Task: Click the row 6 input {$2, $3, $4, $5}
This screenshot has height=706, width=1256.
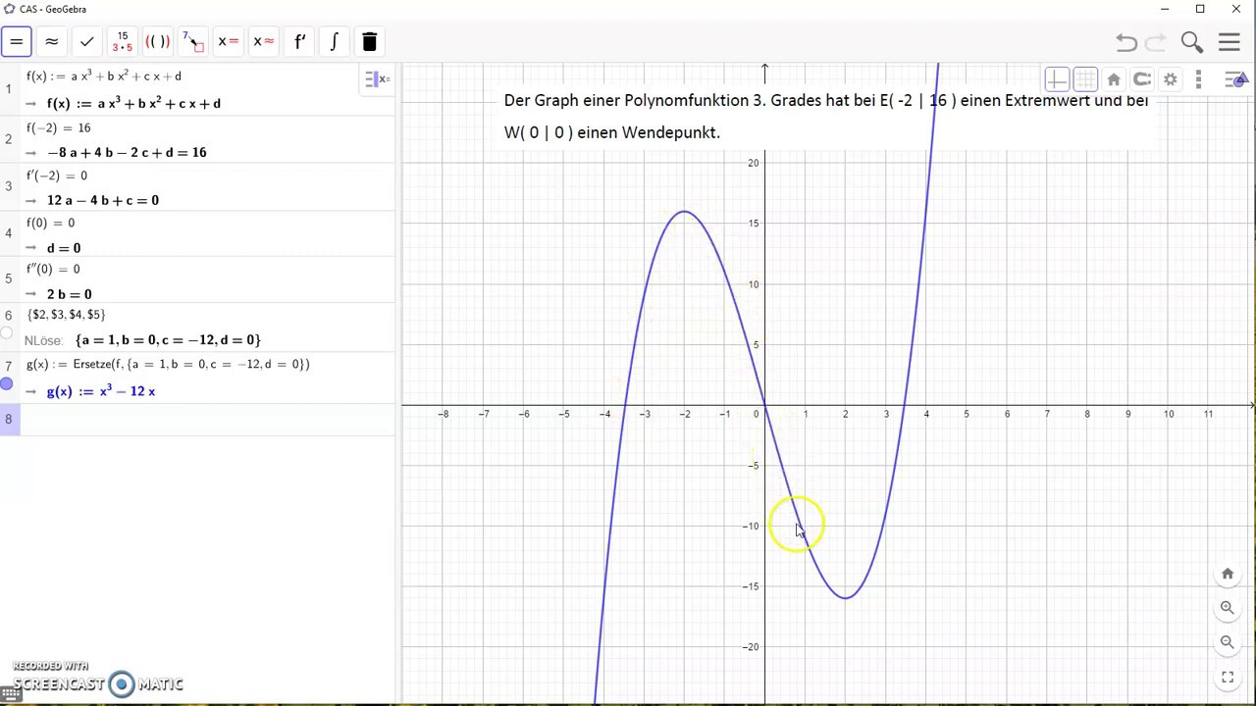Action: pyautogui.click(x=67, y=315)
